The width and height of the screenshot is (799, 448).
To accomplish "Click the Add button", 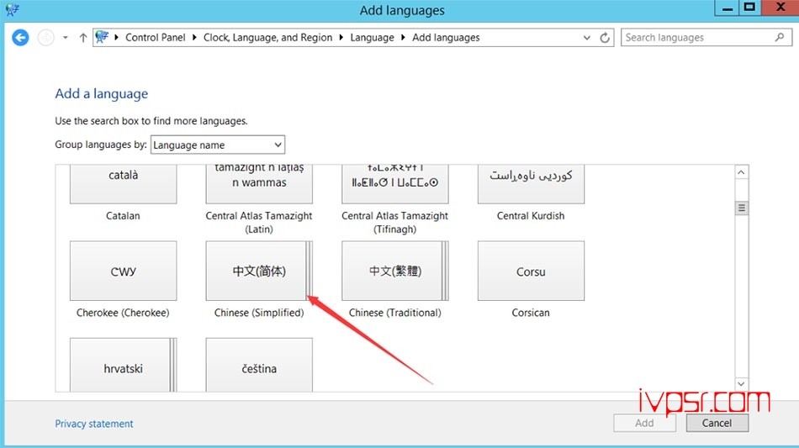I will click(644, 423).
